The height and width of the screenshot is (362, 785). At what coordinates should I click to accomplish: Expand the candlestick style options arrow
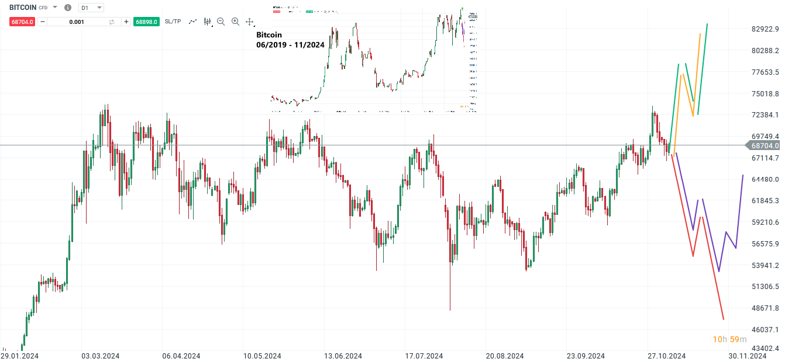(211, 25)
